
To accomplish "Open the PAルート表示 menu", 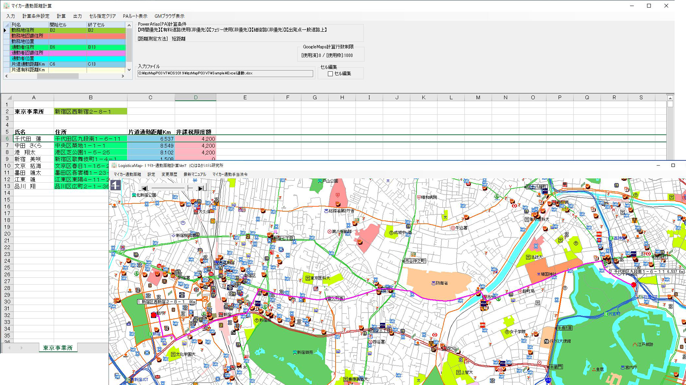I will click(x=135, y=16).
